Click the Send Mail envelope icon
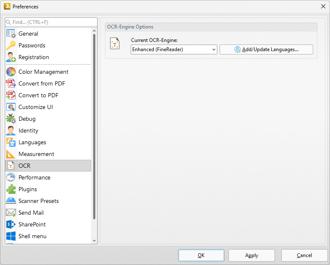330x265 pixels. tap(11, 213)
